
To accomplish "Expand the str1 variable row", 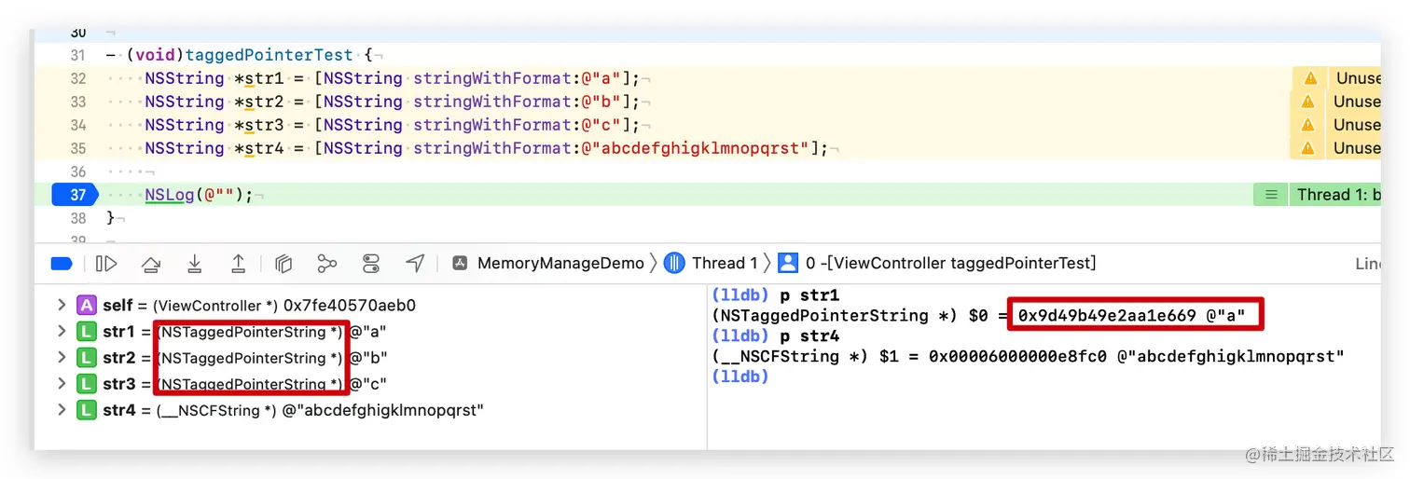I will (62, 332).
